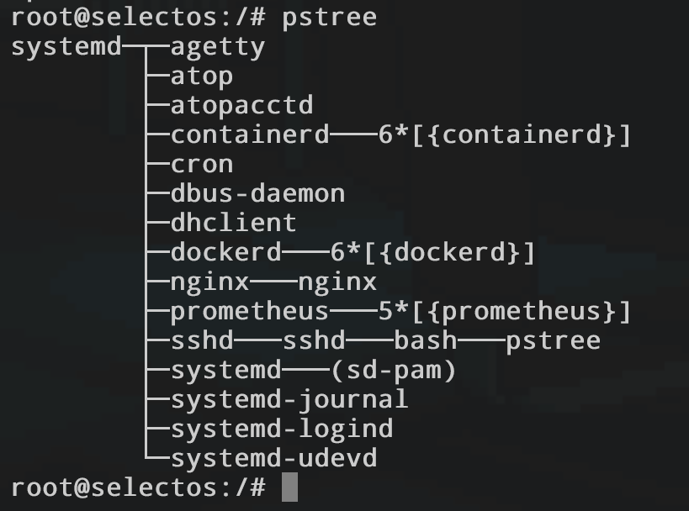The height and width of the screenshot is (511, 689).
Task: Place cursor at the bottom shell prompt
Action: 289,487
